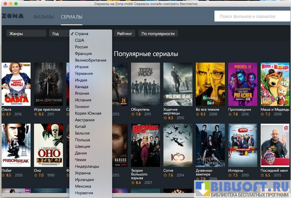Screen dimensions: 291x198
Task: Choose США from the country list
Action: coord(79,41)
